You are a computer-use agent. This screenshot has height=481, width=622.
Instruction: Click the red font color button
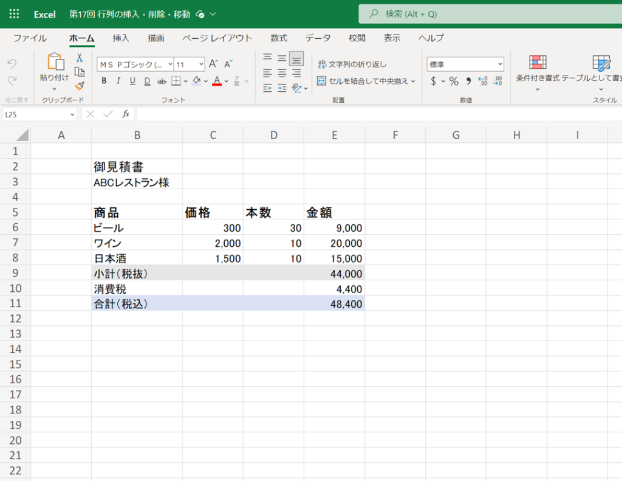pos(217,81)
